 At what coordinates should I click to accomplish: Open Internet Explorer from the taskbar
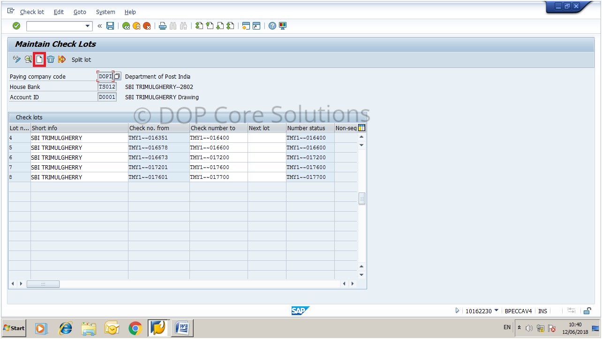[65, 328]
